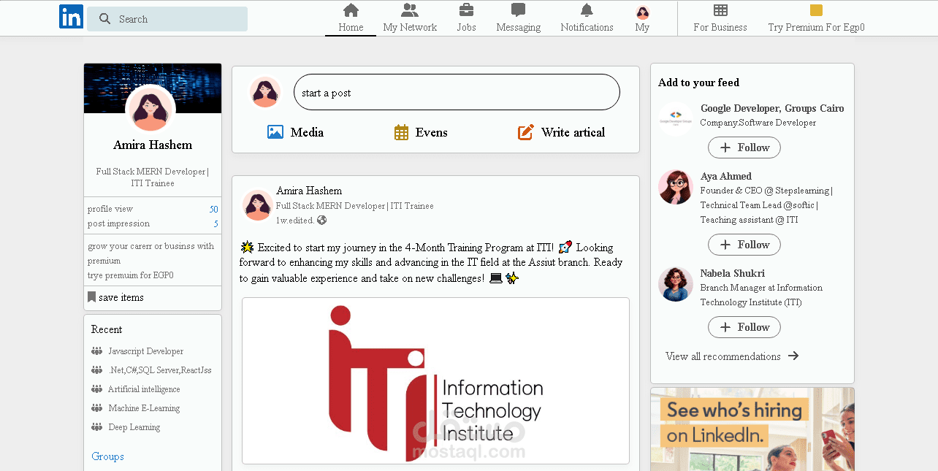Click Aya Ahmed name in feed suggestions

(726, 176)
